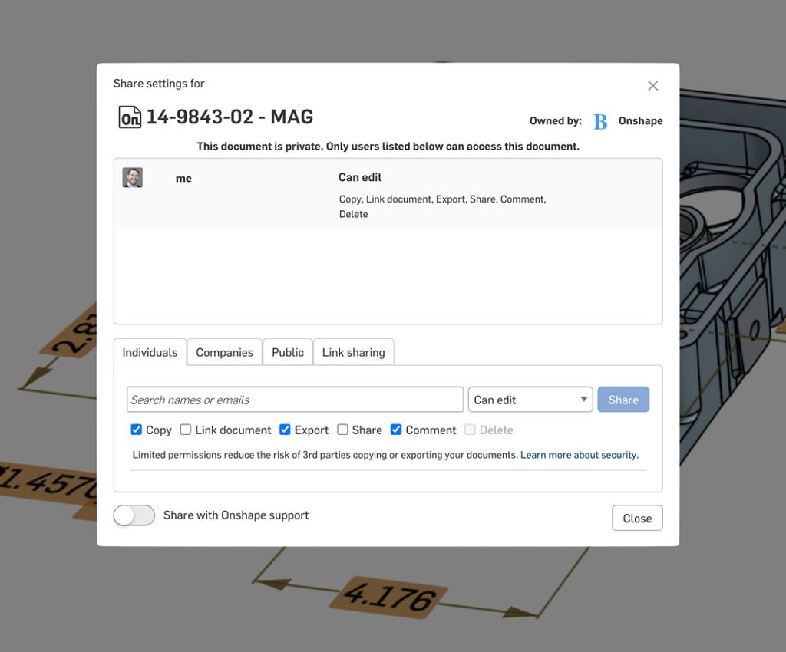Select the Public sharing tab

(287, 352)
